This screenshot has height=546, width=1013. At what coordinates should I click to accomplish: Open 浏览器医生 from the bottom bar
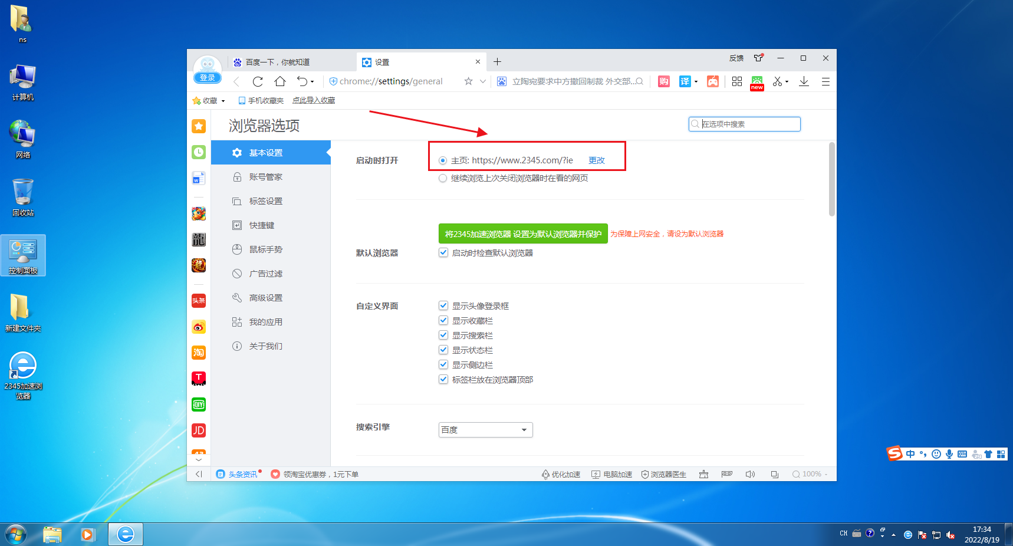[x=664, y=473]
